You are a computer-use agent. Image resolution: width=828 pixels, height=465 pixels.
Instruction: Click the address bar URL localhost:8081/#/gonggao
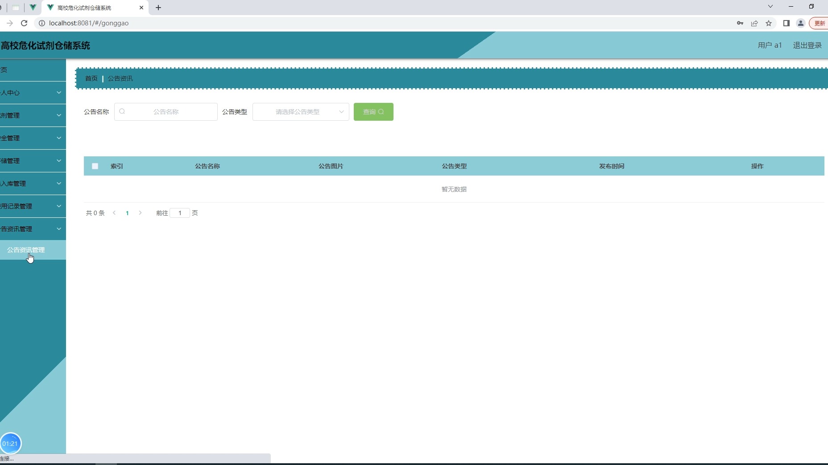[x=89, y=23]
